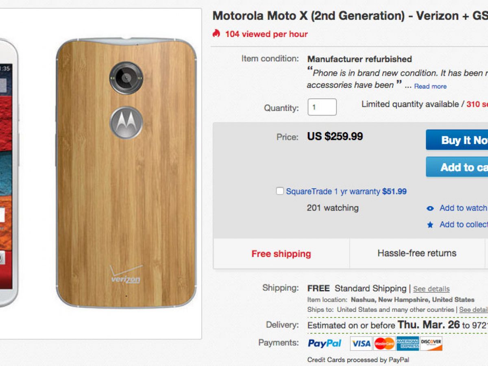Click the eye icon beside Add to watch
The width and height of the screenshot is (488, 366).
click(x=430, y=209)
